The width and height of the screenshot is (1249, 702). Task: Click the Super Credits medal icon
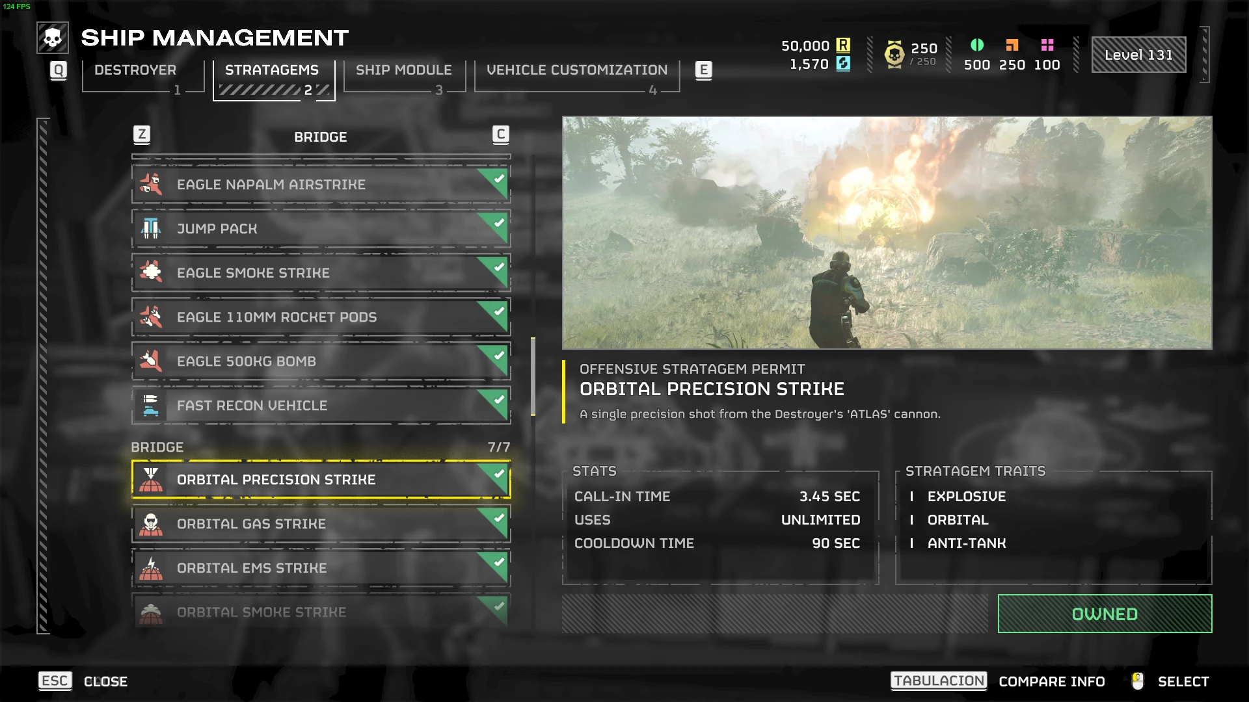point(894,54)
